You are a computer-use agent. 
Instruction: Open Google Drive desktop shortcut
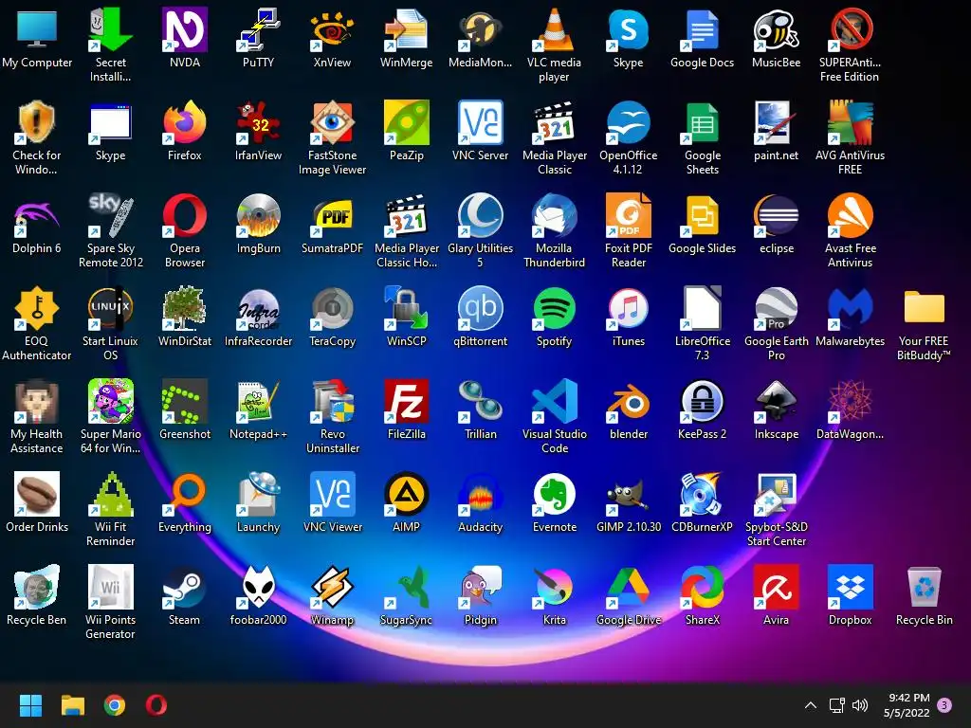tap(628, 587)
